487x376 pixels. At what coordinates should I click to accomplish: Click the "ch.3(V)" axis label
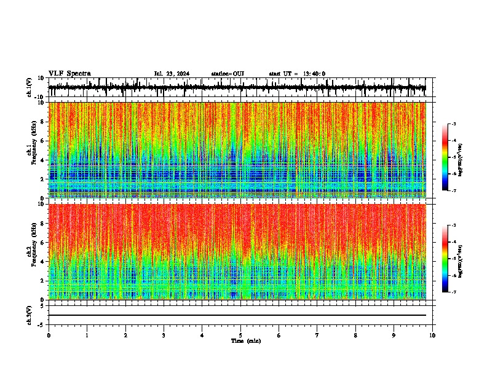coord(30,315)
